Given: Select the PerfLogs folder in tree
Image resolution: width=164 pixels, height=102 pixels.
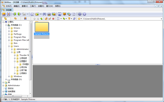Looking at the screenshot, I should (x=17, y=34).
